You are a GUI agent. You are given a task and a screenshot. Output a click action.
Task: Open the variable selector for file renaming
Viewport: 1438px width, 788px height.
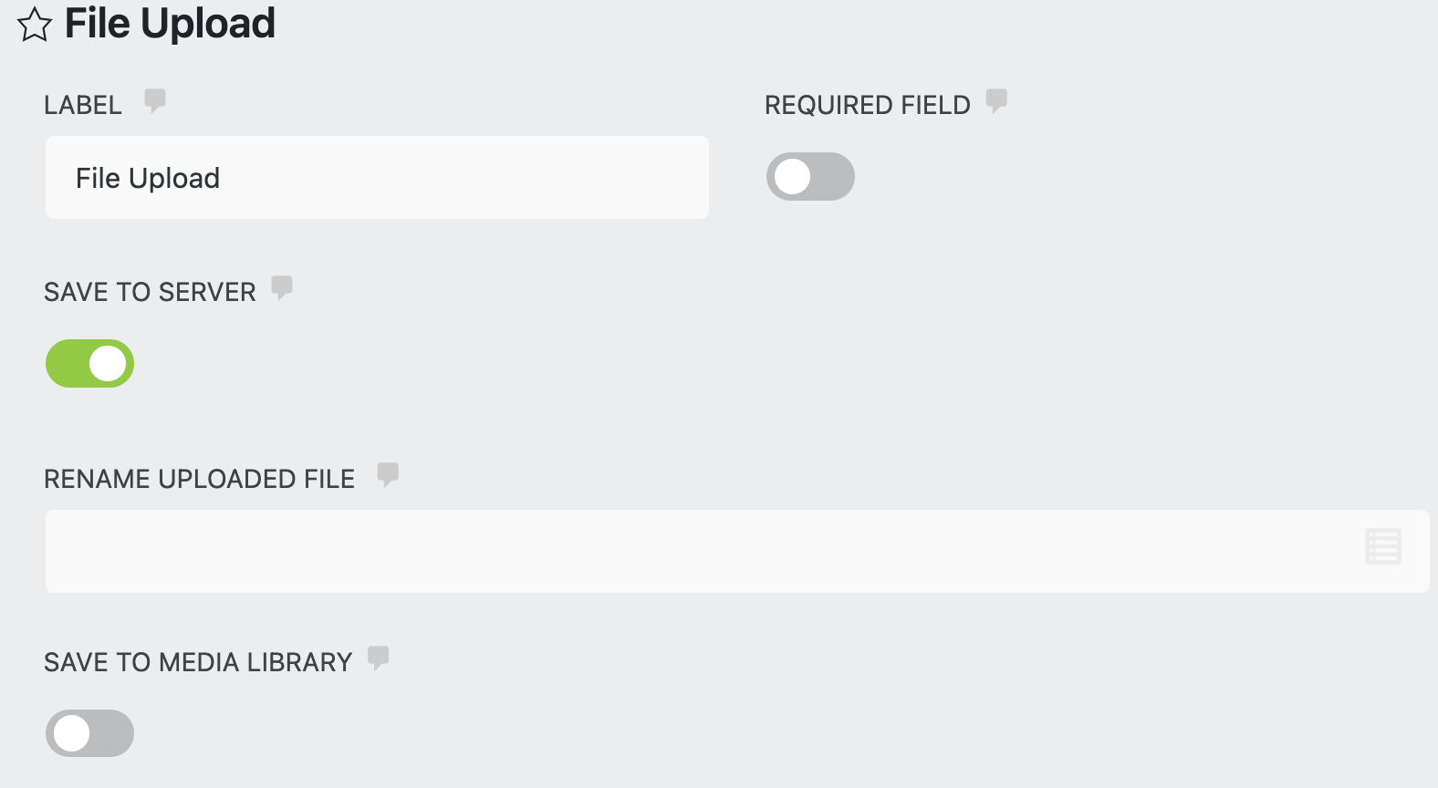pos(1382,545)
